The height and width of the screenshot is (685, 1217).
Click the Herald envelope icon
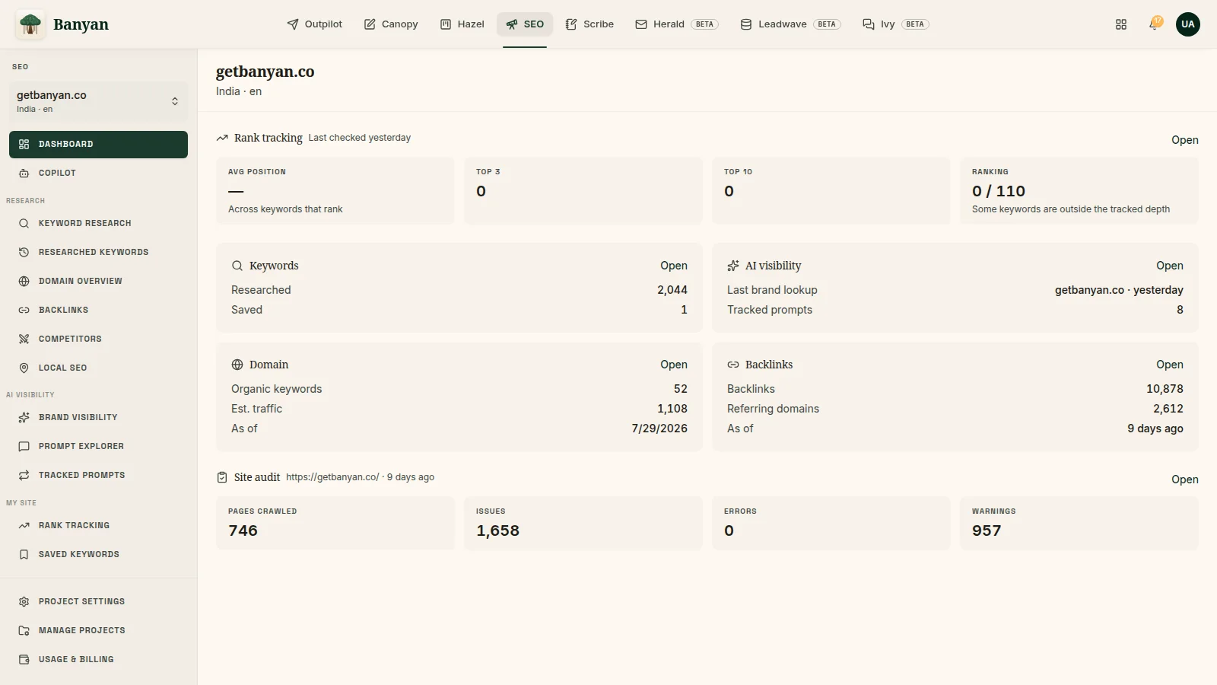pos(641,24)
